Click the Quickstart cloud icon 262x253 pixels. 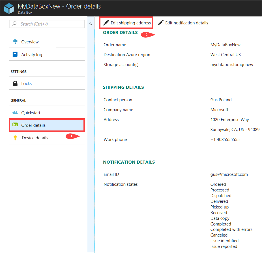[x=15, y=113]
